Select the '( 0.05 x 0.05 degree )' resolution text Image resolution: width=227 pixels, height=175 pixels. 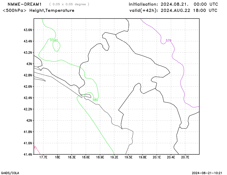point(69,4)
